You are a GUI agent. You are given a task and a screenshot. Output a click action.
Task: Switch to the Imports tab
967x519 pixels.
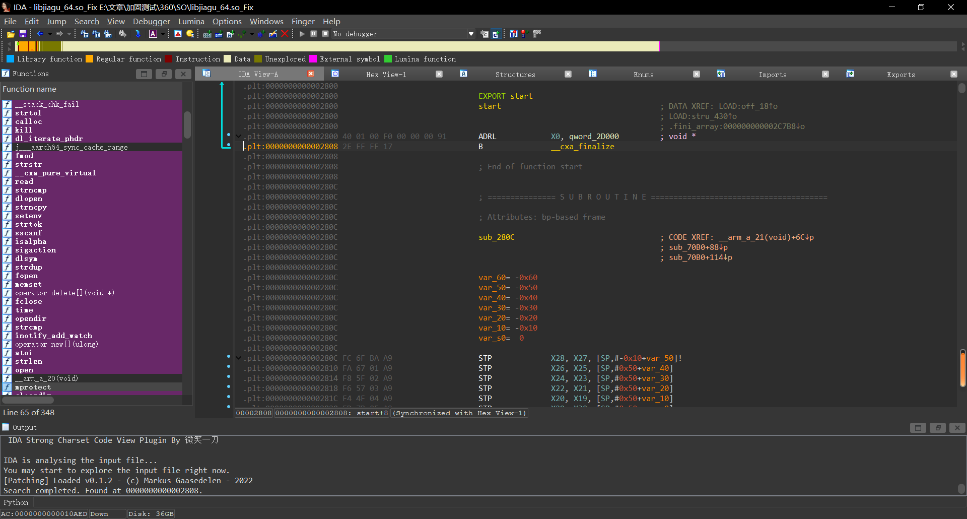773,74
